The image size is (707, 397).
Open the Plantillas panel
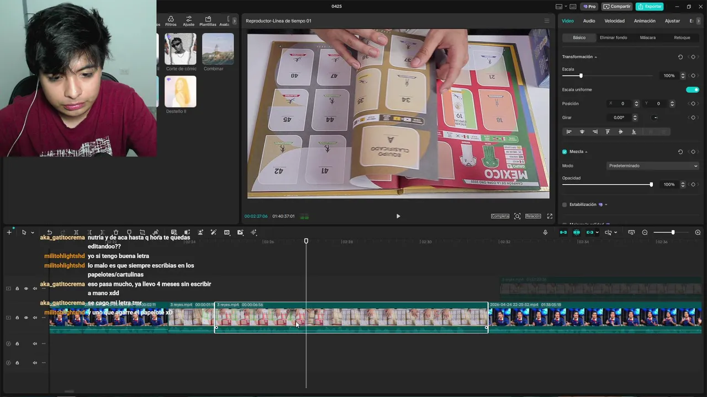(208, 21)
